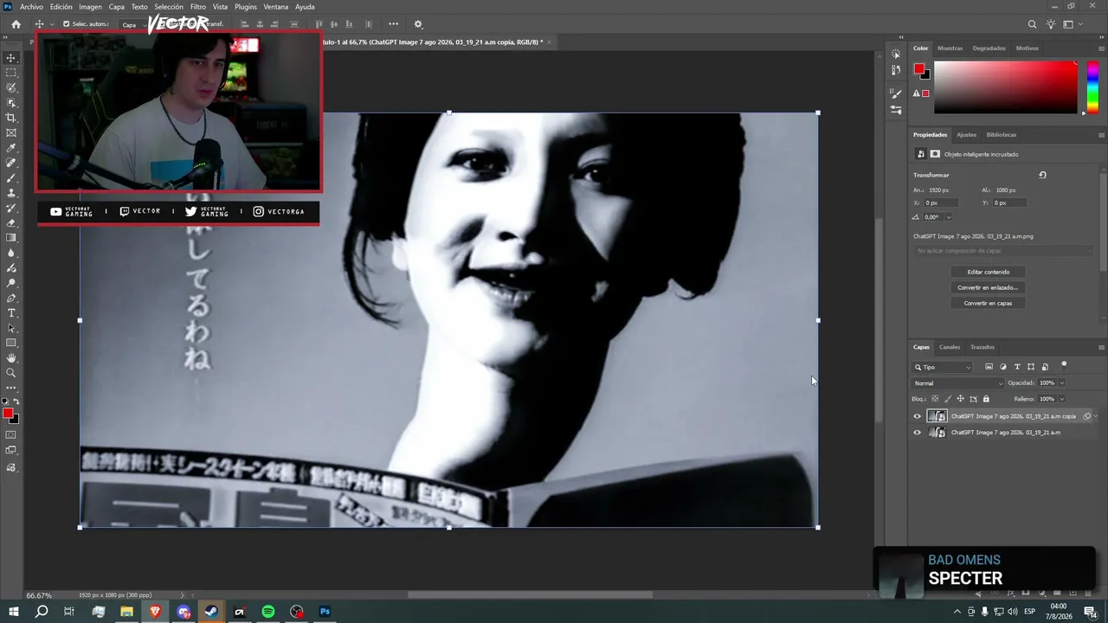
Task: Select the Clone Stamp tool
Action: coord(11,193)
